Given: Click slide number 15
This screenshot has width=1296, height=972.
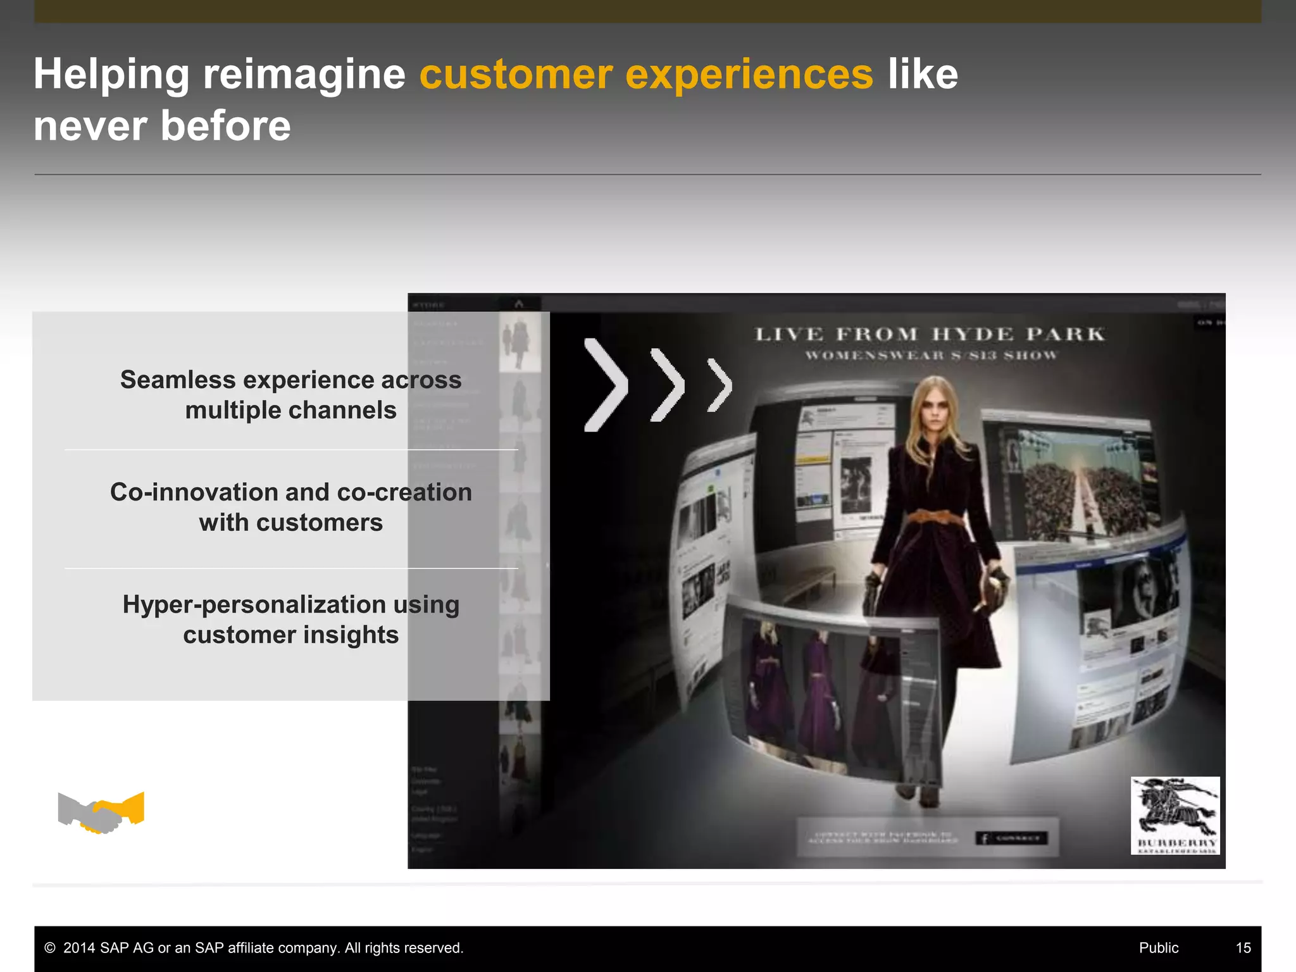Looking at the screenshot, I should click(1243, 947).
